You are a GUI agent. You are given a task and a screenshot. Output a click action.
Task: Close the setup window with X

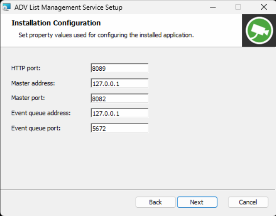pyautogui.click(x=264, y=7)
